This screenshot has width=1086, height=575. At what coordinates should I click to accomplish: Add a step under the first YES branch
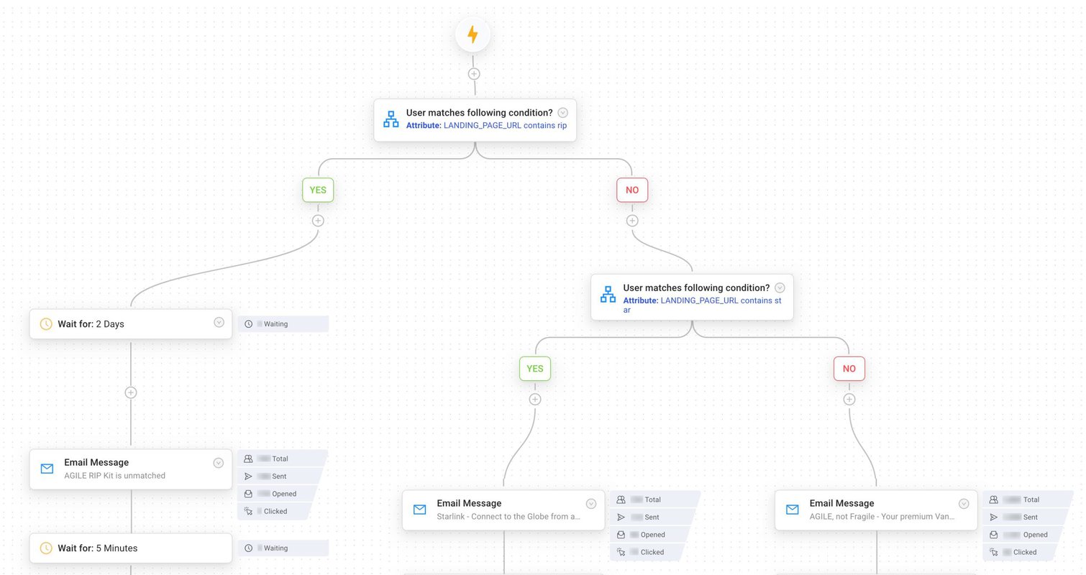pyautogui.click(x=318, y=221)
